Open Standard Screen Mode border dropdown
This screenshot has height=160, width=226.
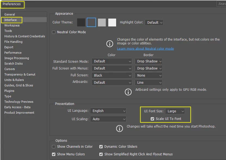(148, 61)
